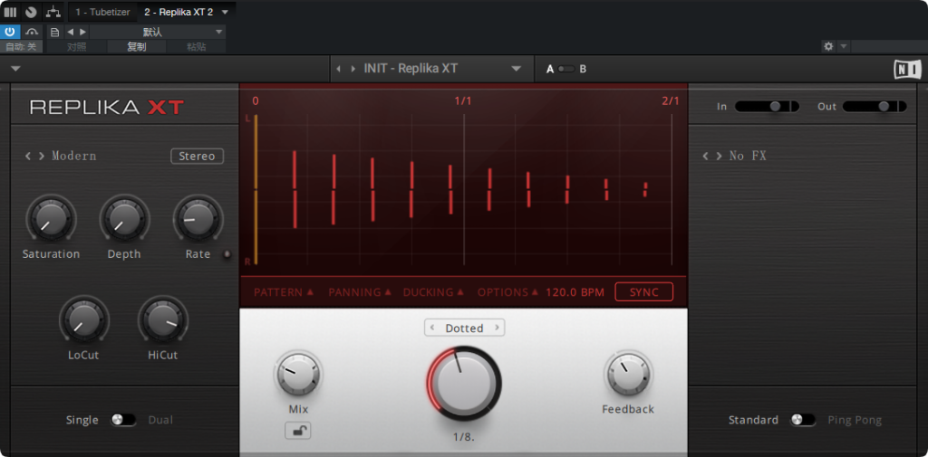
Task: Click the Mix knob
Action: tap(298, 375)
